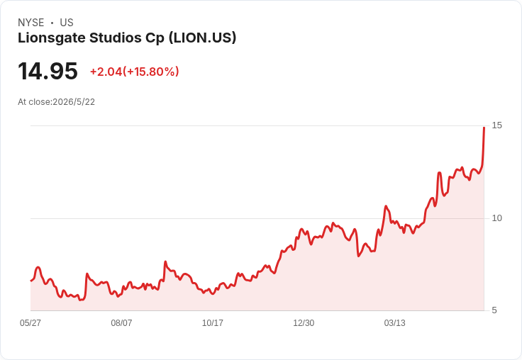The height and width of the screenshot is (360, 522).
Task: Click the dot separator between NYSE and US
Action: pos(52,23)
